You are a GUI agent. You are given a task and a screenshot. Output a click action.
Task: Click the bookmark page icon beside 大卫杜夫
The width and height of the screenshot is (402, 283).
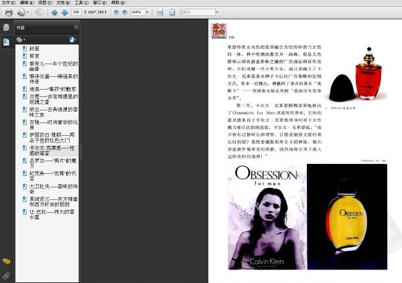[x=25, y=186]
